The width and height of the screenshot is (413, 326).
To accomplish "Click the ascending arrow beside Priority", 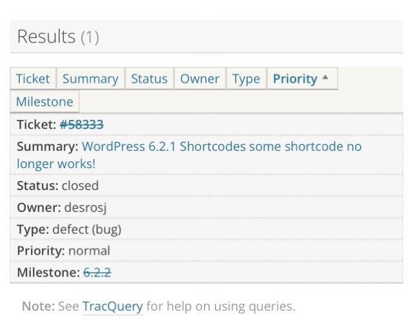I will [x=325, y=77].
